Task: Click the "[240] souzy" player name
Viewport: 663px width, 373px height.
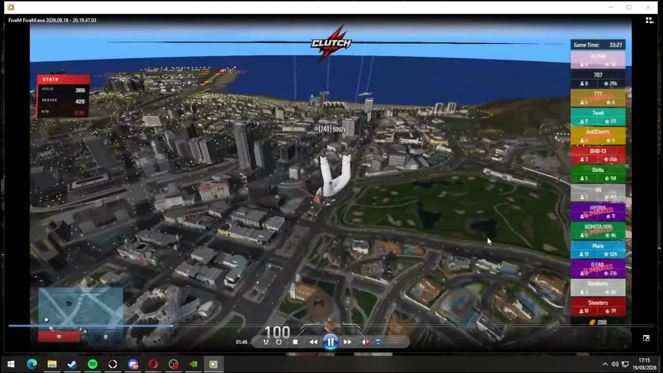Action: click(x=332, y=129)
